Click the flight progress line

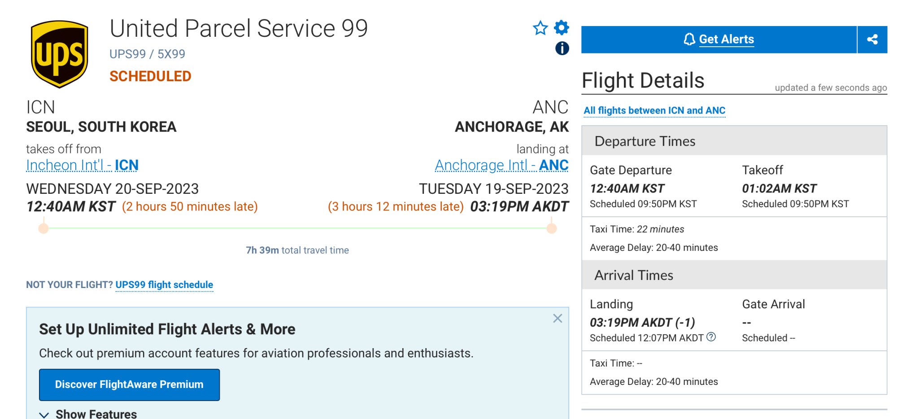click(x=297, y=228)
